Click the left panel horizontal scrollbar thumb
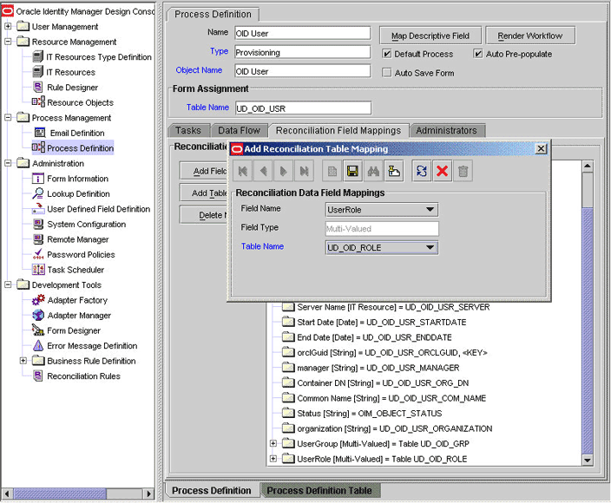 (x=60, y=493)
